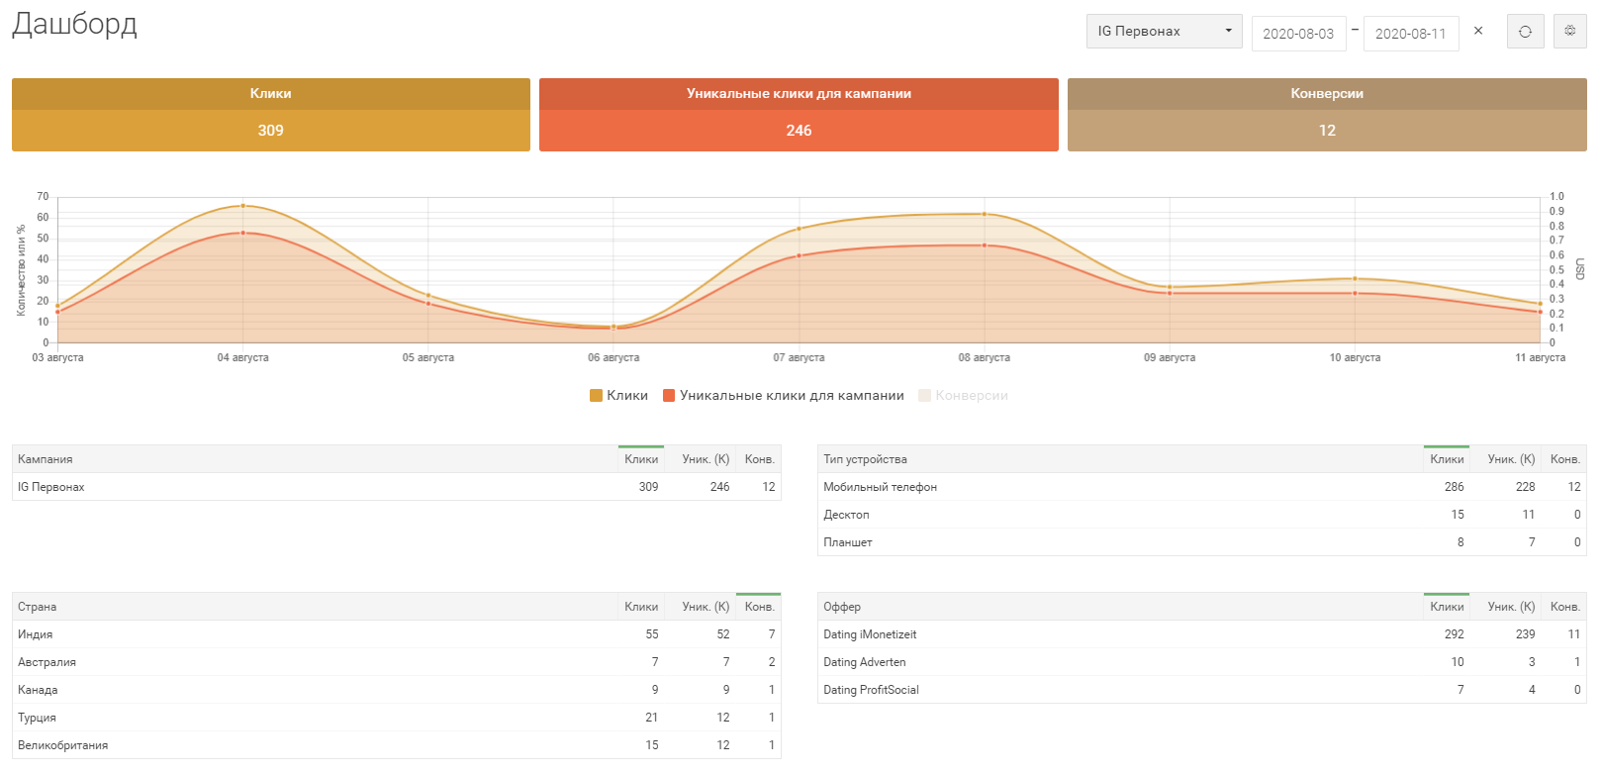1602x773 pixels.
Task: Sort Кампания table by Клики column
Action: click(x=640, y=459)
